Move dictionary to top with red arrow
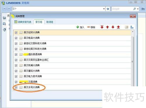146x108 pixels. 102,27
